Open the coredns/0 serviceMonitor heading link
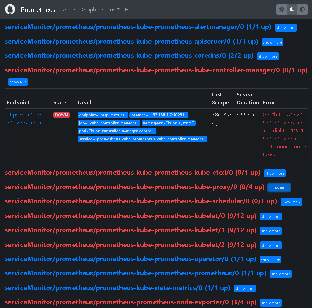The image size is (312, 308). [129, 56]
